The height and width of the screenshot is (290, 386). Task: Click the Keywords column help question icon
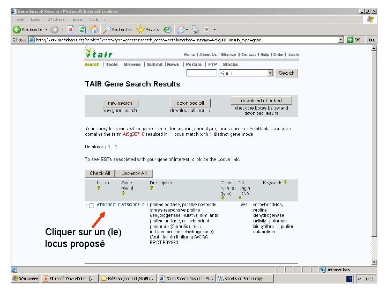(285, 183)
